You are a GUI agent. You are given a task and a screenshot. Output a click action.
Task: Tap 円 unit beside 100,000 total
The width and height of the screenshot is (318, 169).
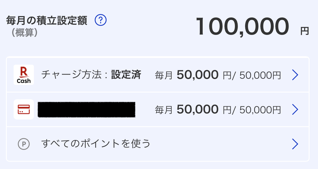305,31
